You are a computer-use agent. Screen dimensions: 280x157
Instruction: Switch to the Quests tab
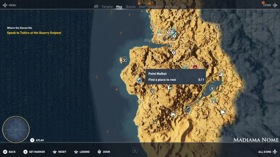coord(131,7)
